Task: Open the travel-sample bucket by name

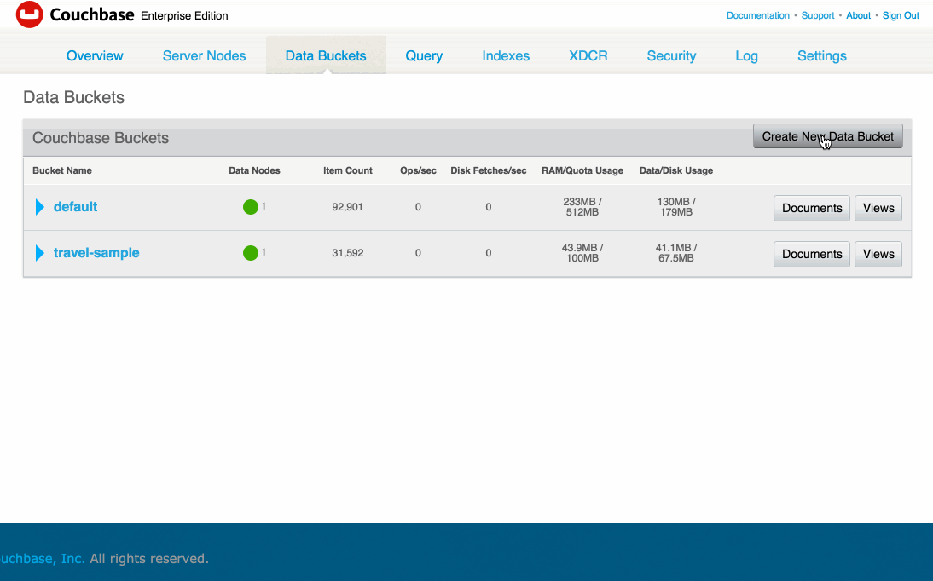Action: [96, 252]
